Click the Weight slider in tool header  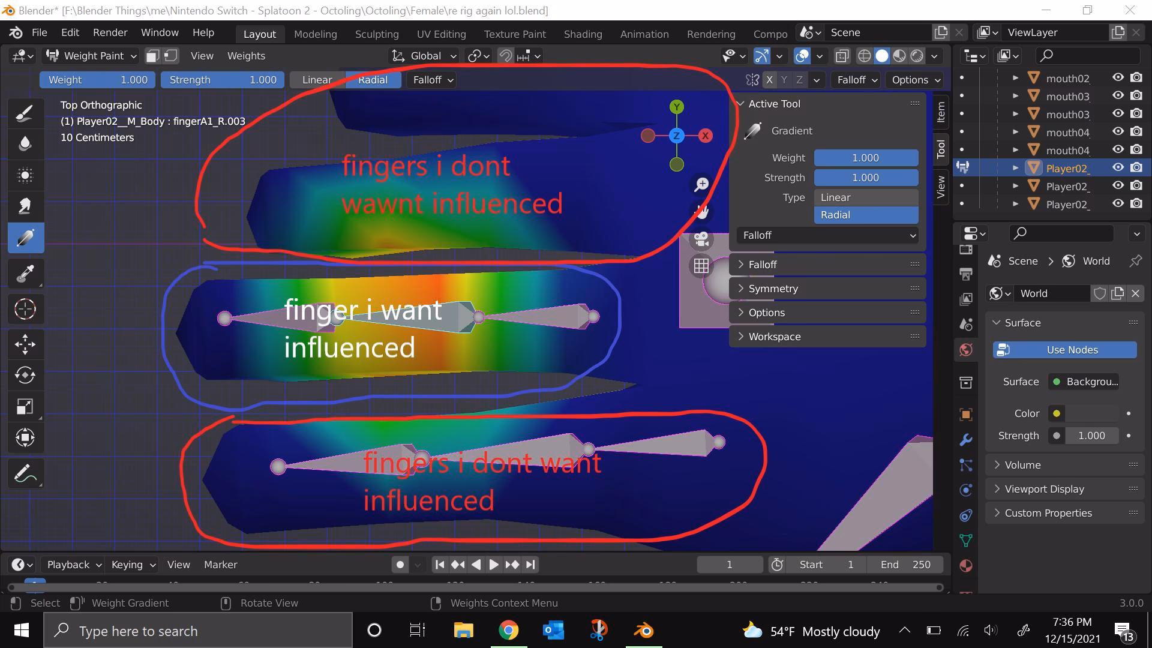pyautogui.click(x=97, y=80)
